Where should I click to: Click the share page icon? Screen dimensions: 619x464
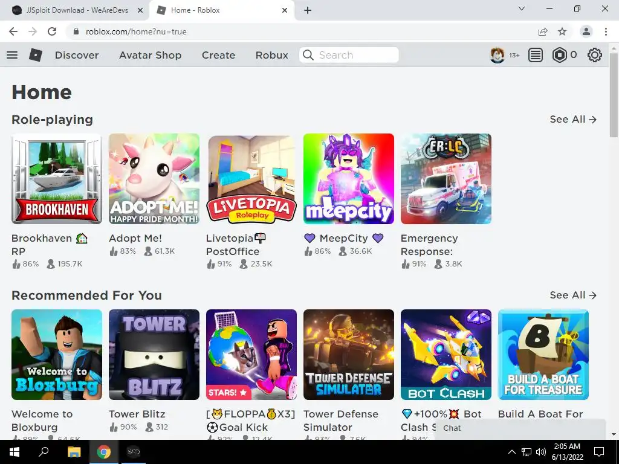(x=543, y=31)
